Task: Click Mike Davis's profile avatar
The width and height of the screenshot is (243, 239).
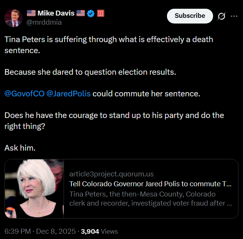Action: [13, 18]
